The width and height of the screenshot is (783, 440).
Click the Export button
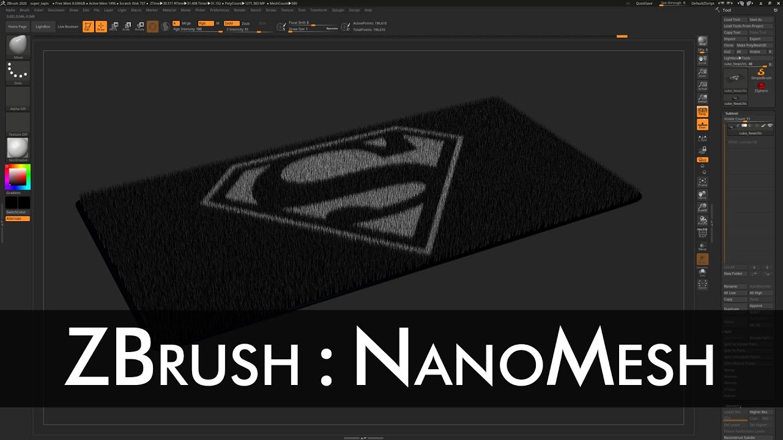760,38
